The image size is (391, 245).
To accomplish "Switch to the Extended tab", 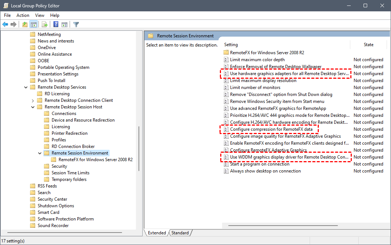I will coord(156,233).
